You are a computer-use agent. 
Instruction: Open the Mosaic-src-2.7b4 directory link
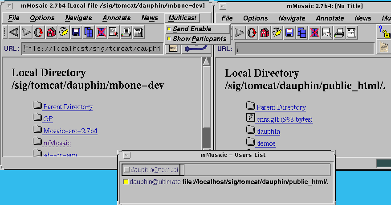pos(70,131)
